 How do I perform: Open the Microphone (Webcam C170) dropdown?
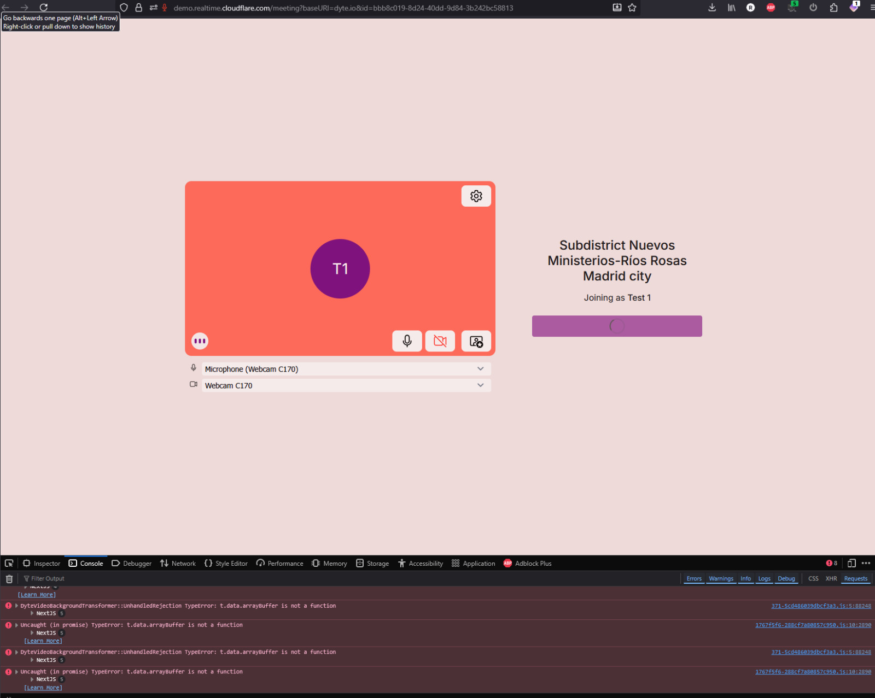coord(346,369)
